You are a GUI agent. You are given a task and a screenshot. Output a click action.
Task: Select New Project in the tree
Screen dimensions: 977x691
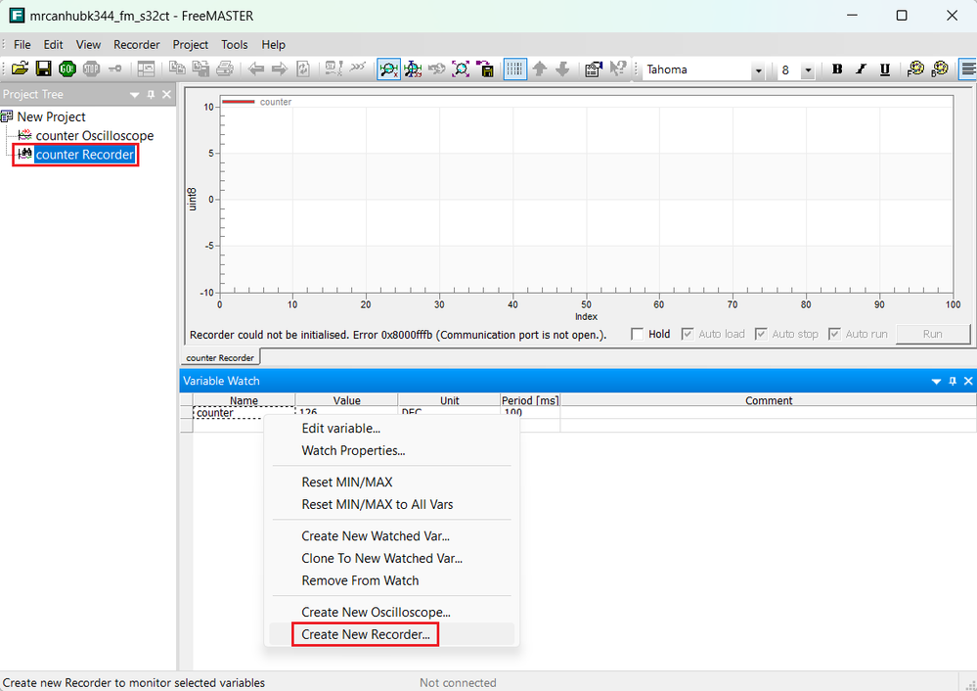click(x=51, y=116)
